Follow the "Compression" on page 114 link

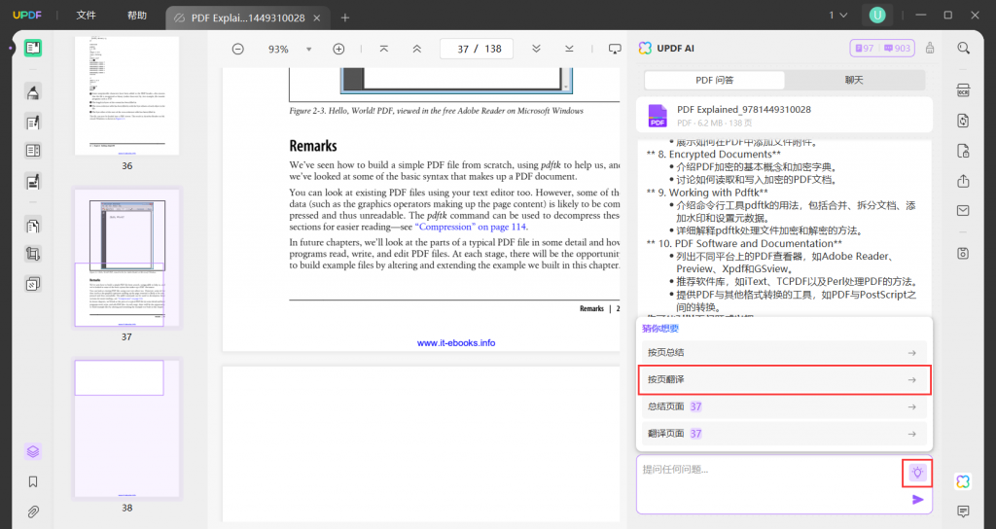pos(471,227)
